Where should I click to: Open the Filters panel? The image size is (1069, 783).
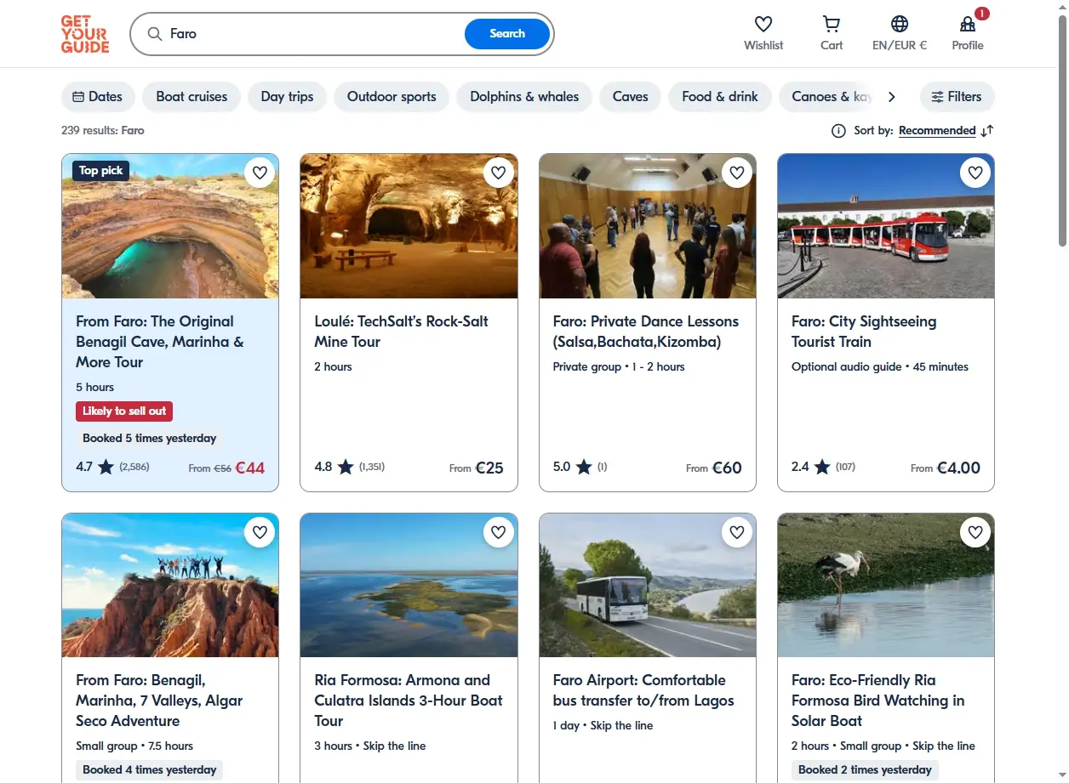pyautogui.click(x=957, y=97)
